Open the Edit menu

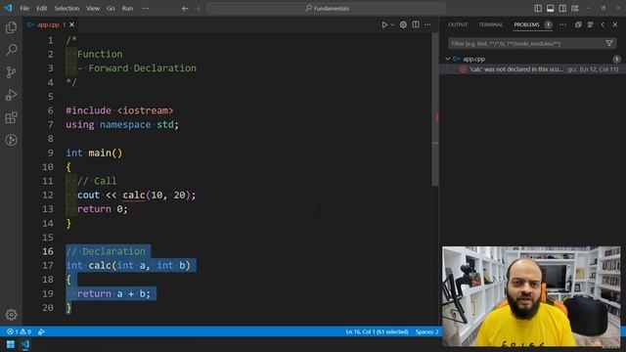(x=42, y=9)
